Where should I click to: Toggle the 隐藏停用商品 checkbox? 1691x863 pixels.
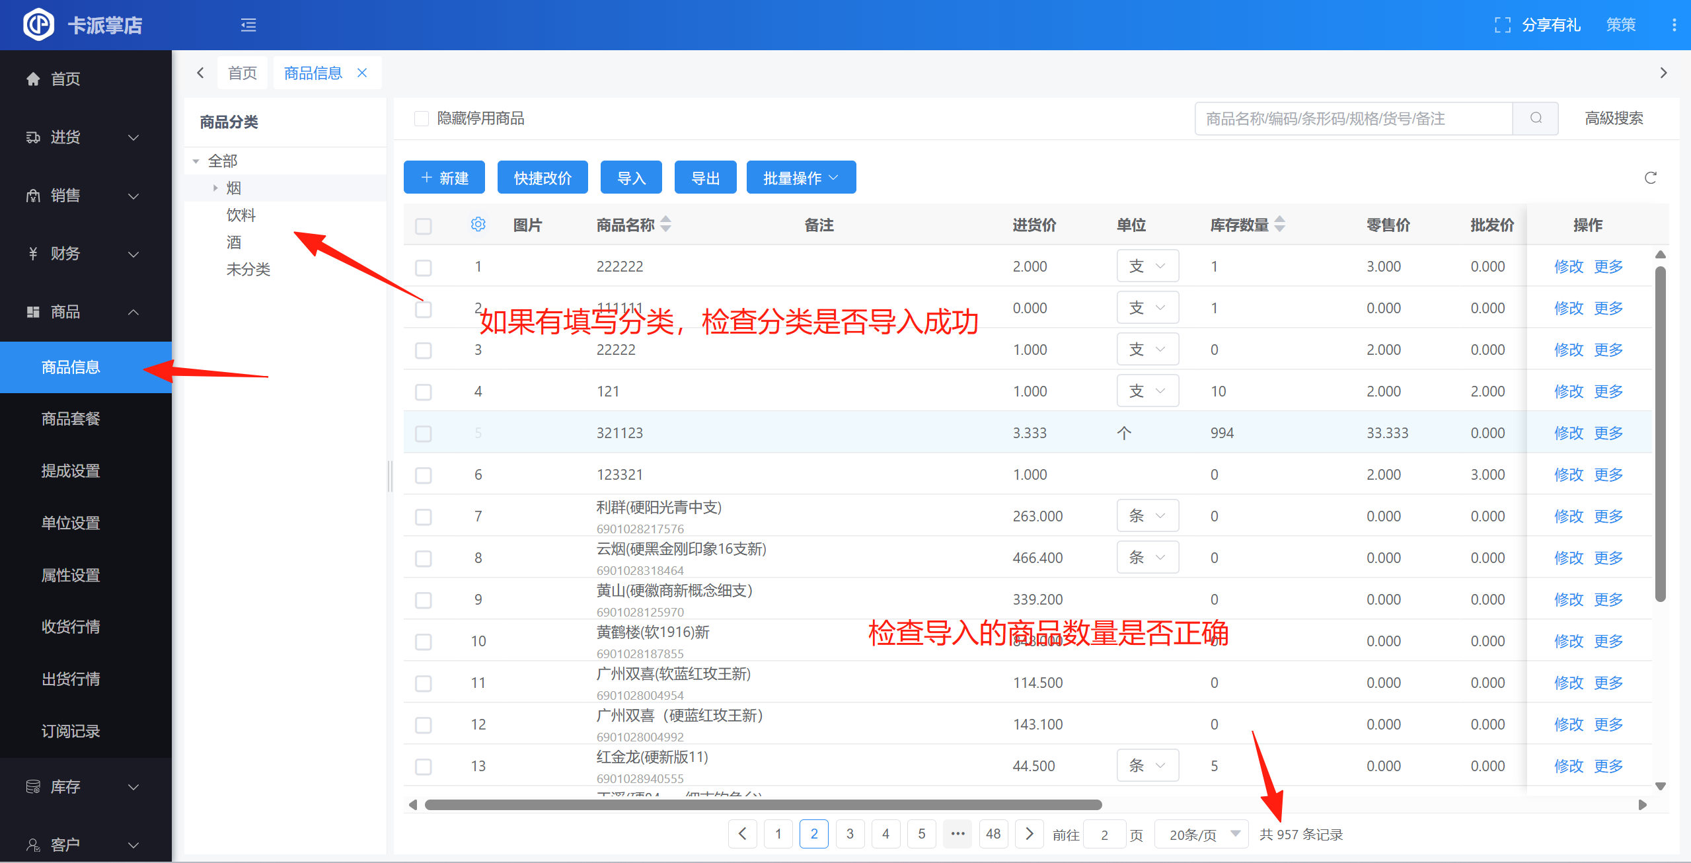[422, 118]
